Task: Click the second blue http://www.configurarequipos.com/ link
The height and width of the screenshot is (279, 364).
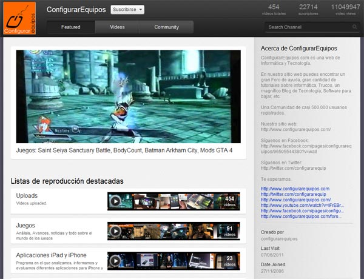Action: [x=296, y=200]
